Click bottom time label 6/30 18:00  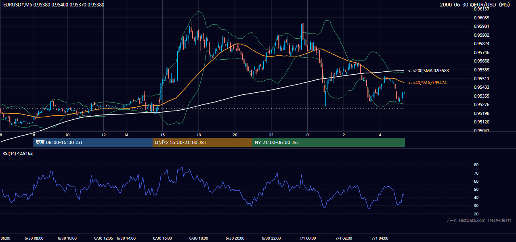199,238
